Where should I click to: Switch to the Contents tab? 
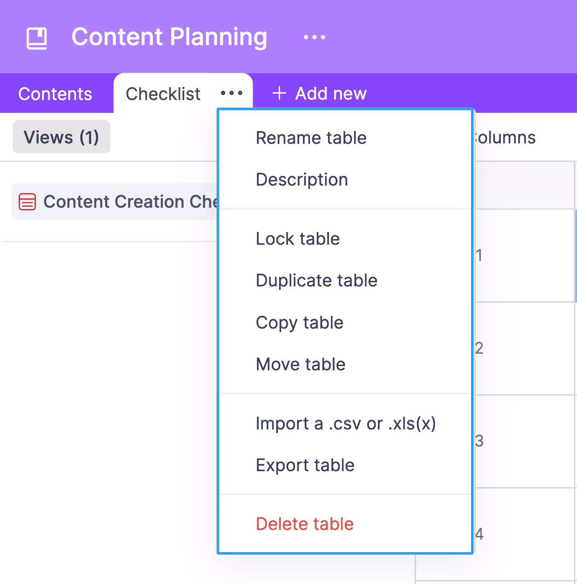[55, 94]
